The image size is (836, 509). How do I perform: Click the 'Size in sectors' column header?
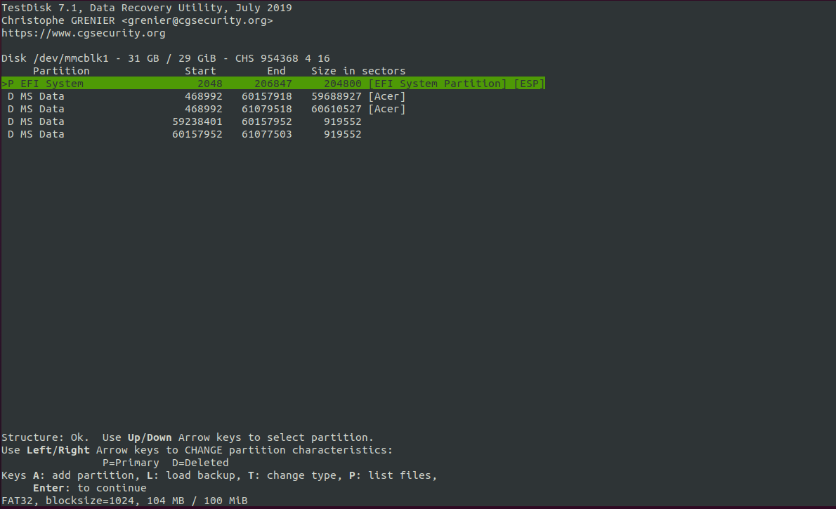click(358, 71)
